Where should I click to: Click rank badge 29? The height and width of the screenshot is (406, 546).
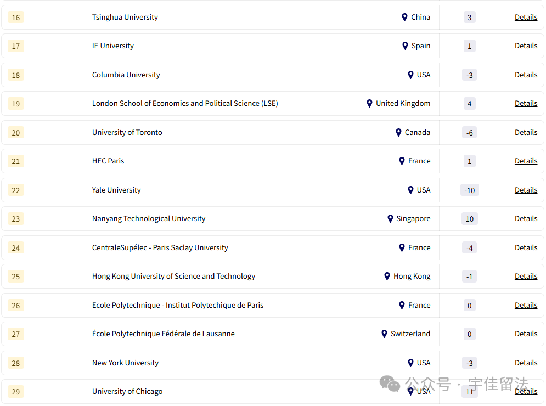click(x=16, y=392)
